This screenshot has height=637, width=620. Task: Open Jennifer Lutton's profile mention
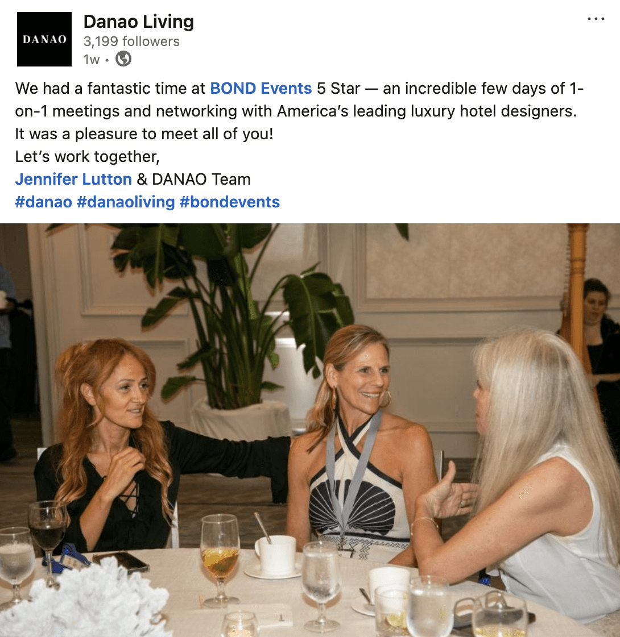pyautogui.click(x=73, y=179)
